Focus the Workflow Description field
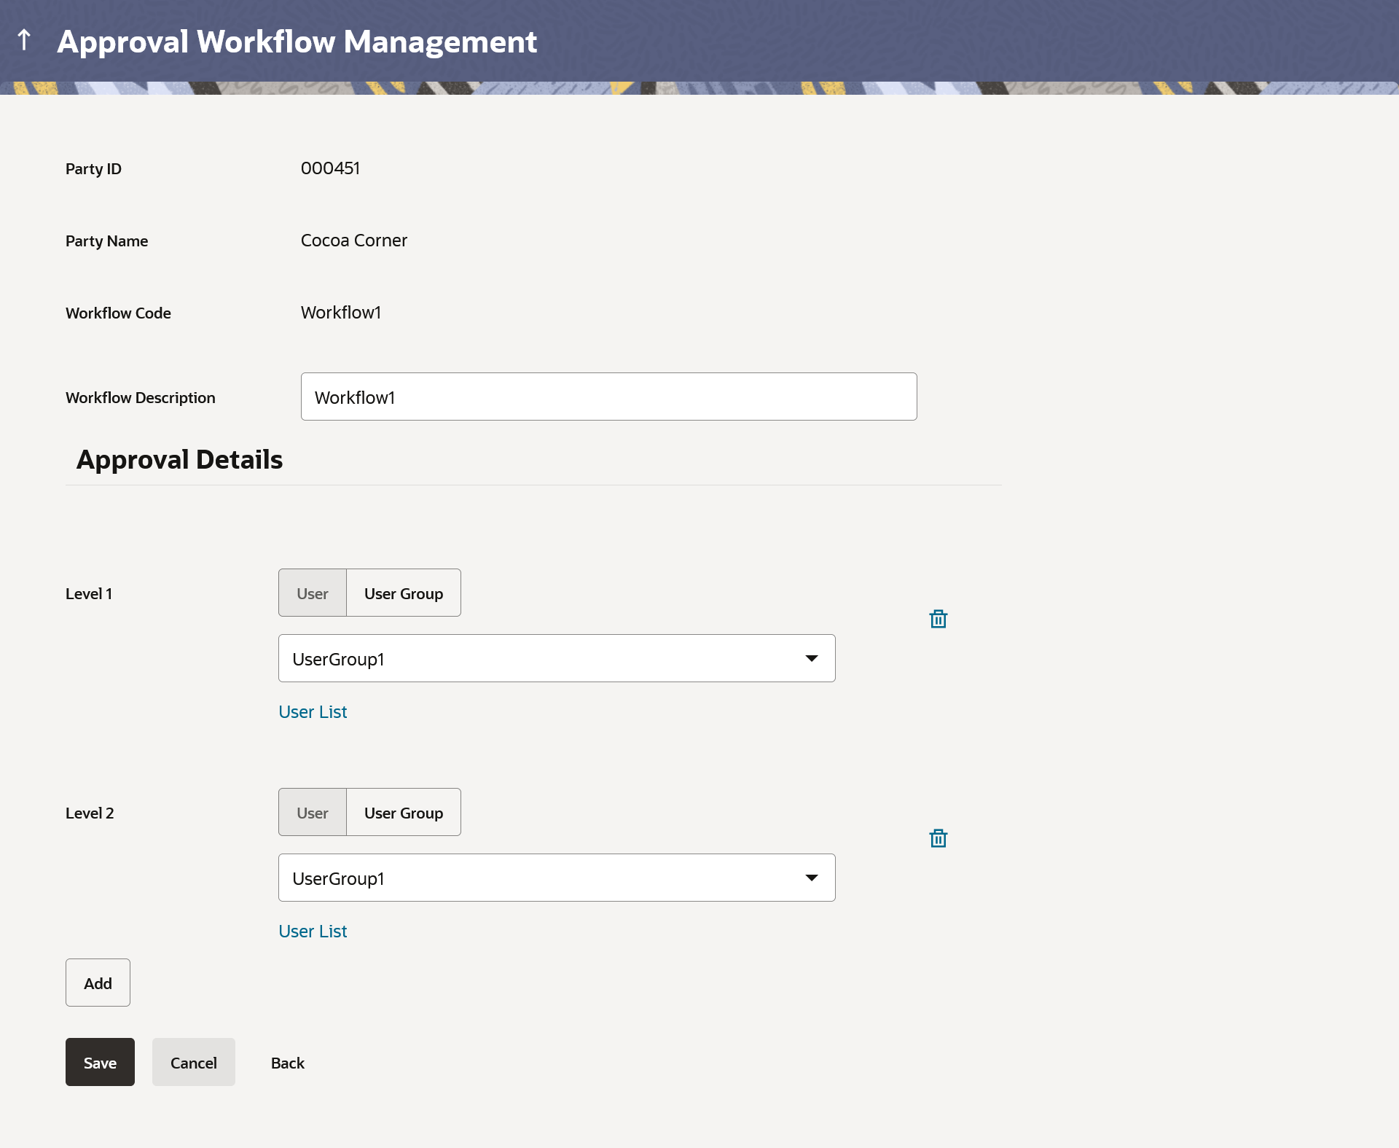Screen dimensions: 1399x1148 click(608, 397)
